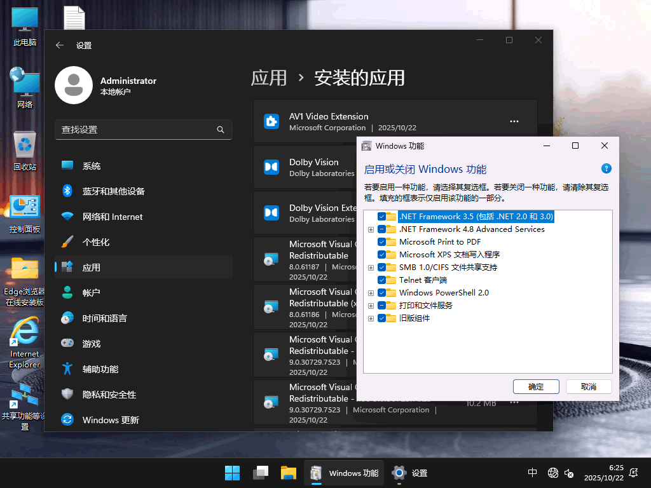
Task: Toggle .NET Framework 4.8 Advanced Services checkbox
Action: (x=381, y=229)
